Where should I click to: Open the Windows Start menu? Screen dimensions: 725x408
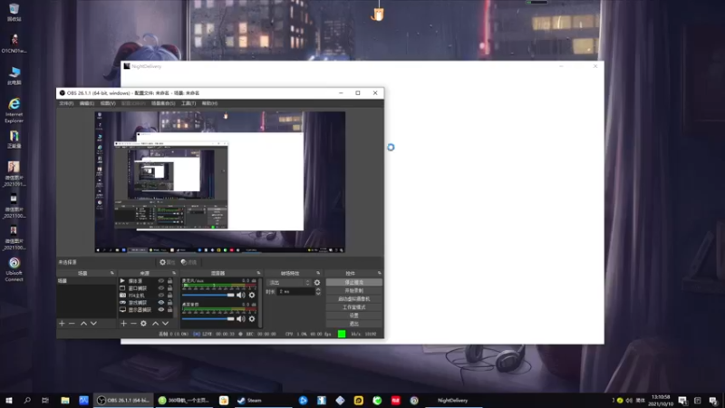(9, 401)
